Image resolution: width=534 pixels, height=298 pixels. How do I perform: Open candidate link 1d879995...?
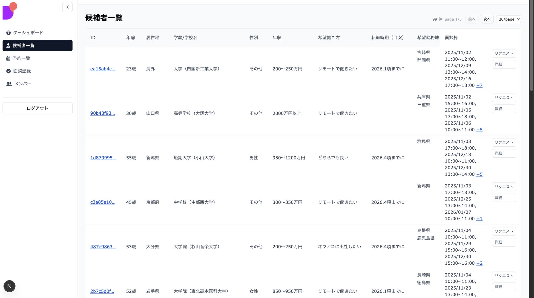[x=103, y=158]
